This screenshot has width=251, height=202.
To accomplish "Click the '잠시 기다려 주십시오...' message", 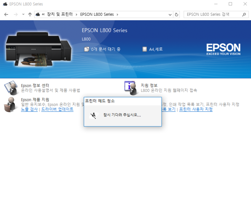I will [122, 115].
